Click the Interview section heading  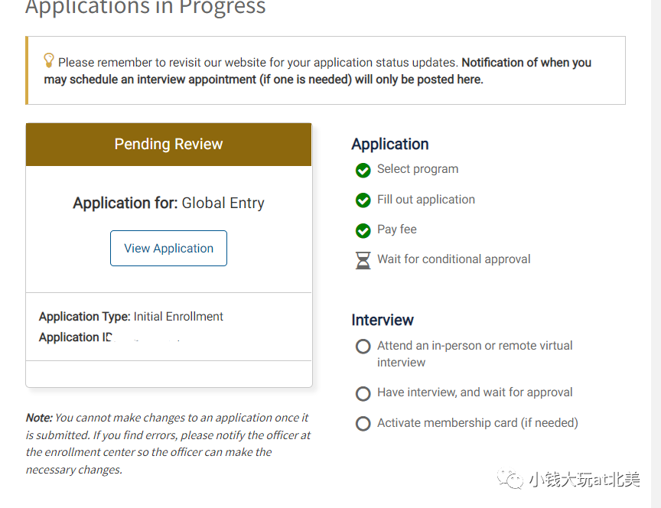coord(383,320)
